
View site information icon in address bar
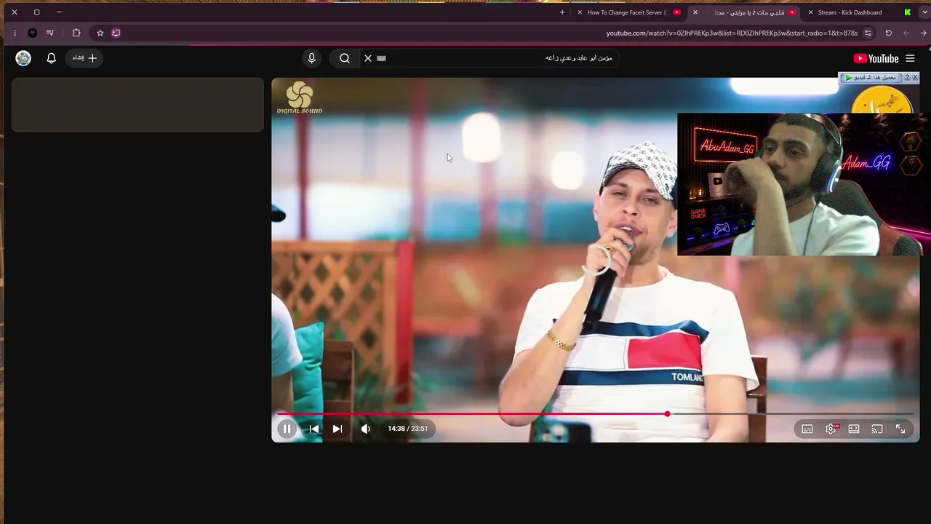(868, 33)
